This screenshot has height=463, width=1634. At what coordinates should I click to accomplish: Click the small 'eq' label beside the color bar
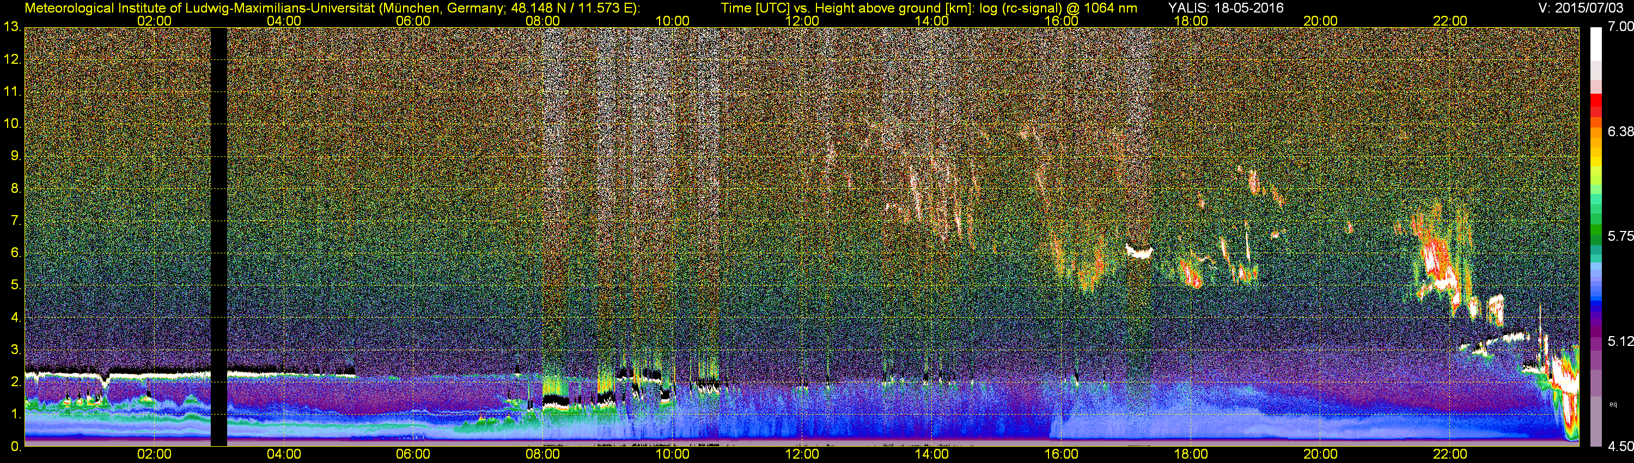point(1614,404)
